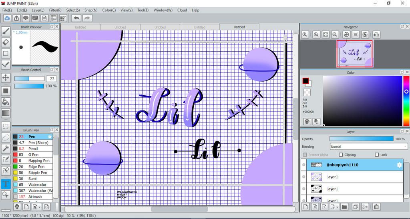Select the Airbrush brush
The width and height of the screenshot is (410, 219).
click(x=33, y=197)
